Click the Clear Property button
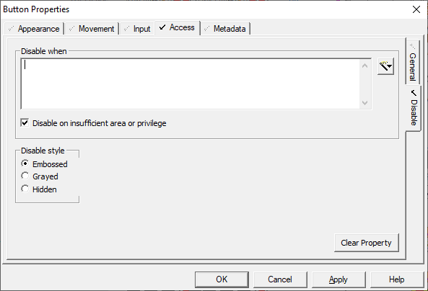Screen dimensions: 428x291 tap(367, 243)
